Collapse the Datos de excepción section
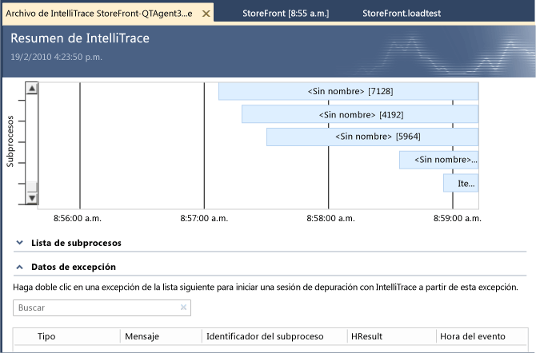 coord(20,267)
